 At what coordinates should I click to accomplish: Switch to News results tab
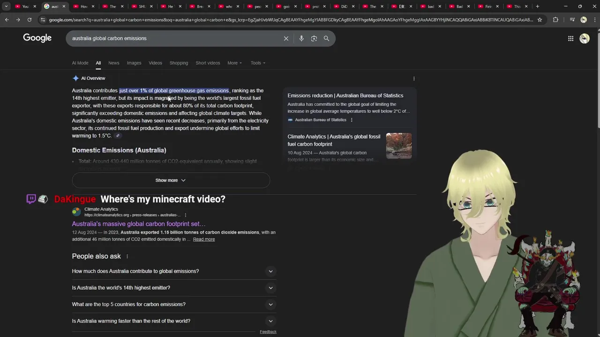tap(114, 63)
